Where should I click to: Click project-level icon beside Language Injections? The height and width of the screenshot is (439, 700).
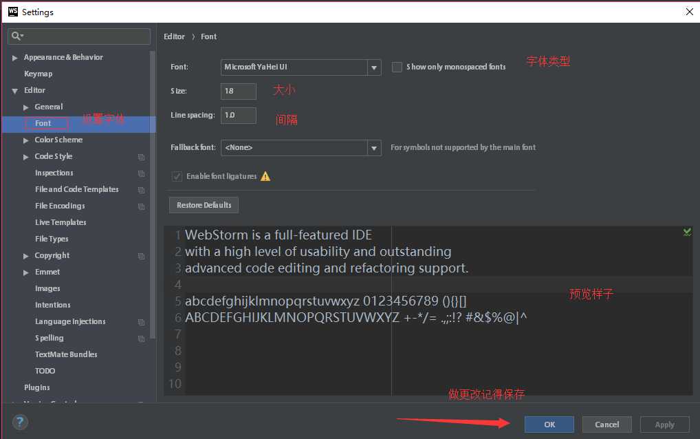point(141,322)
